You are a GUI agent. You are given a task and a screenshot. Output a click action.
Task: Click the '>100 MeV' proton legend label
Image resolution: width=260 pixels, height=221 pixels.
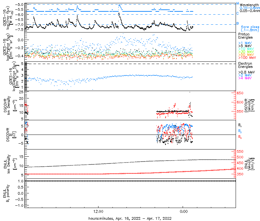point(247,58)
